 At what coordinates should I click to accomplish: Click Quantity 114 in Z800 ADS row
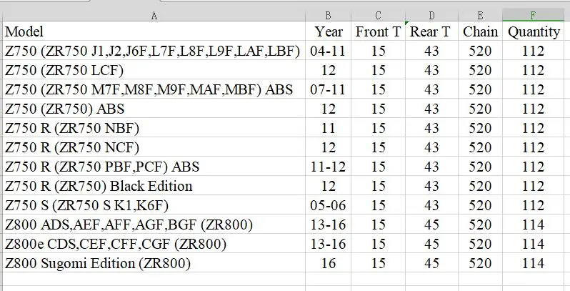[533, 225]
